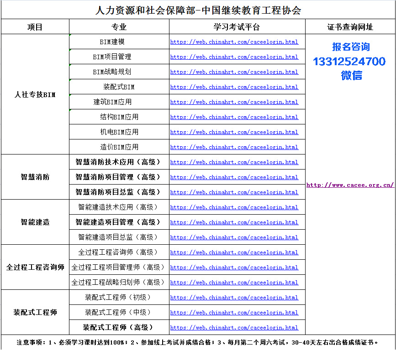
Task: Click the link beside 全过程工程战略归划师（高级）
Action: coord(234,283)
